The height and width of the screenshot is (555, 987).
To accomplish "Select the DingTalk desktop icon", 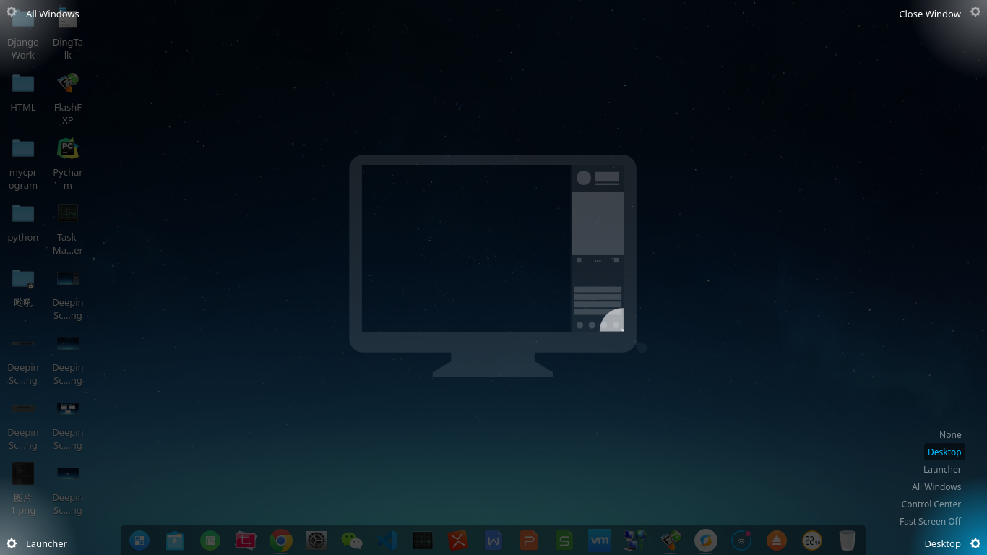I will click(68, 35).
